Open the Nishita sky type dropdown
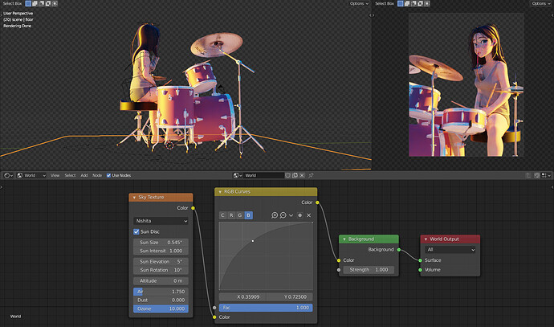 click(161, 221)
